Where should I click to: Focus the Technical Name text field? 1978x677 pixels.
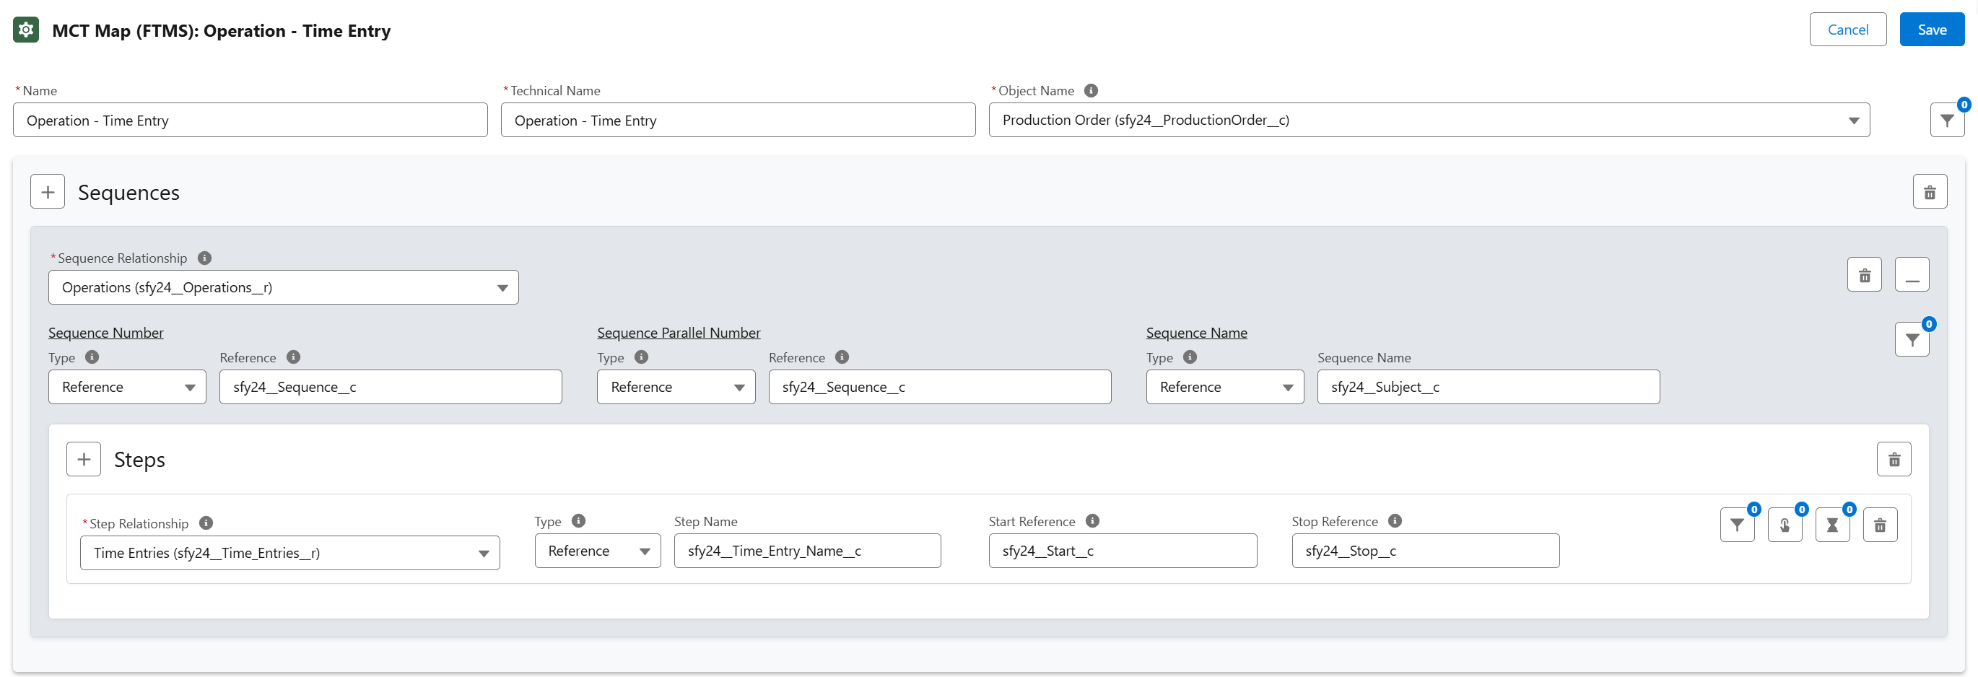pos(737,121)
